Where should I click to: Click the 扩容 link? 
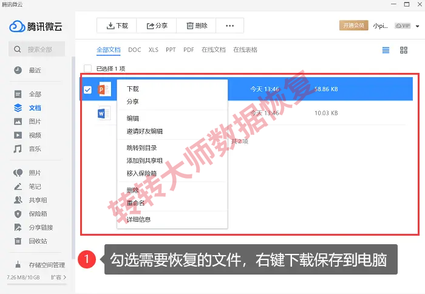(58, 277)
